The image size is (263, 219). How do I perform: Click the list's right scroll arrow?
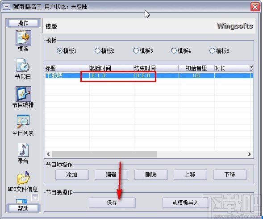(250, 154)
